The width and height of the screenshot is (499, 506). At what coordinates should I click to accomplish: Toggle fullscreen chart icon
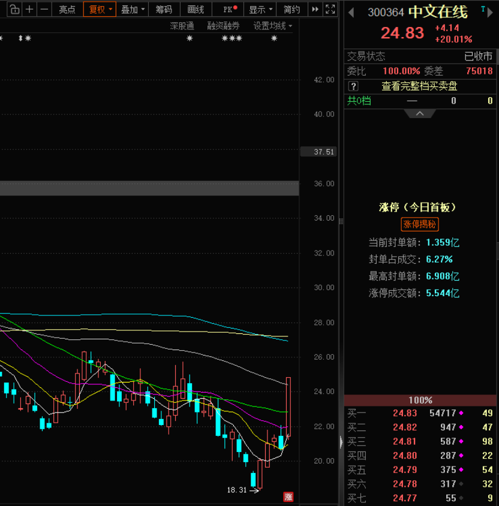330,10
